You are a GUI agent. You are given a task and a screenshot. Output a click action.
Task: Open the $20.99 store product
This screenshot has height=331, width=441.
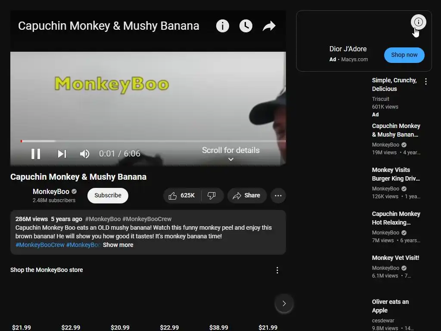pyautogui.click(x=120, y=328)
